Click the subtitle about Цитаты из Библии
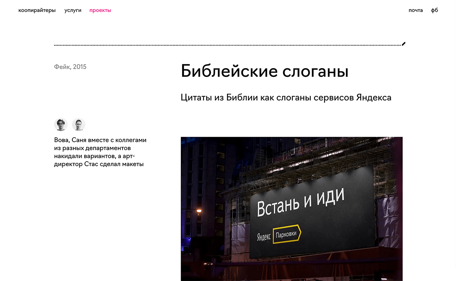Viewport: 456px width, 281px height. click(286, 97)
